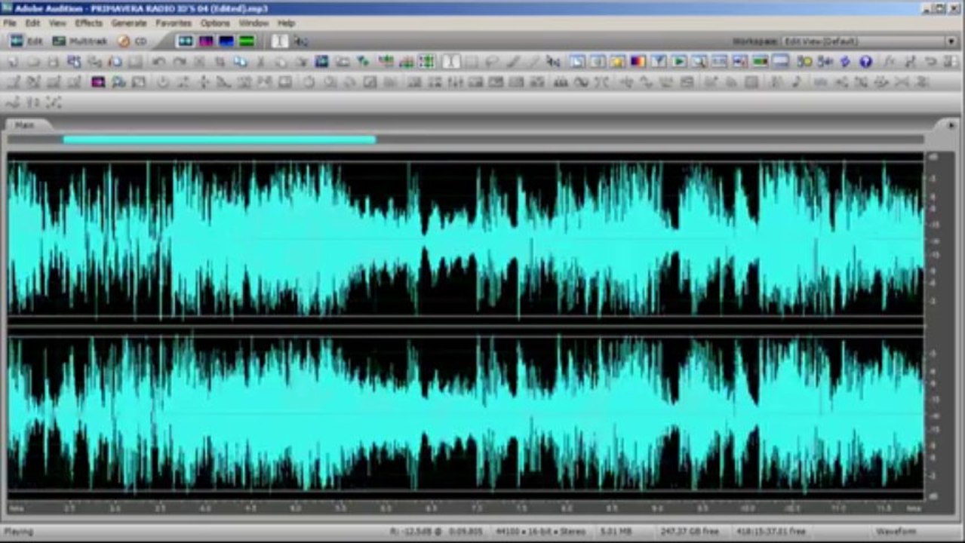Click inside the upper left-channel waveform
Image resolution: width=965 pixels, height=543 pixels.
point(466,240)
